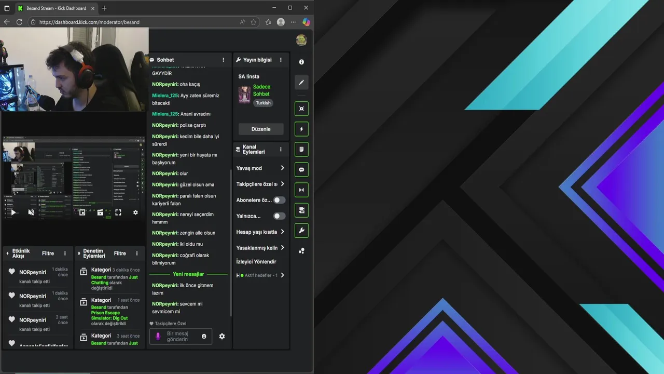Click NORpeyniri username on 'polise çarptı' message
This screenshot has width=664, height=374.
click(x=165, y=125)
